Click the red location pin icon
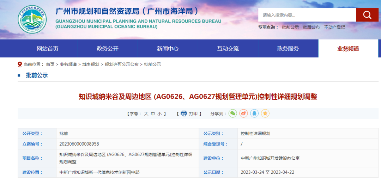Screen dimensions: 381x184 tap(20, 64)
